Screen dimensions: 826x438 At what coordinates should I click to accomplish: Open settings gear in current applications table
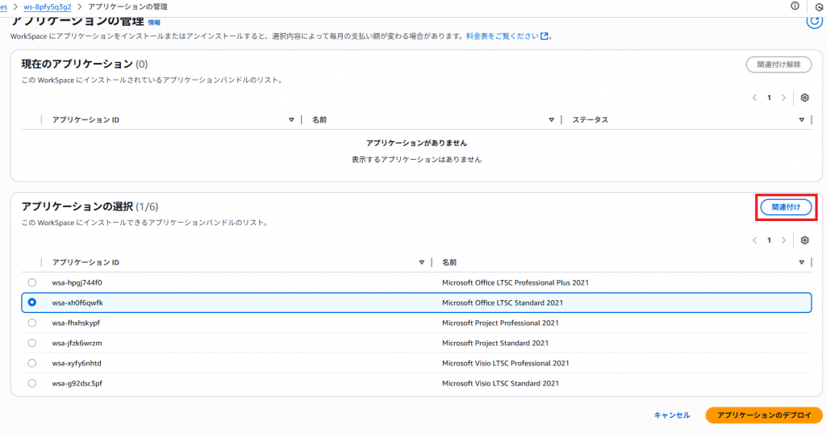(804, 98)
